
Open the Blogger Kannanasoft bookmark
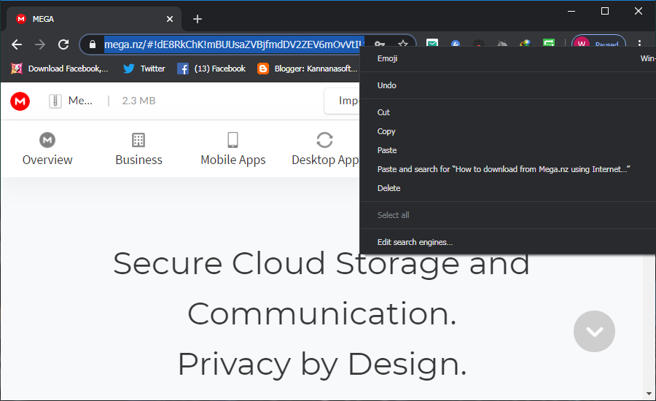[x=306, y=69]
